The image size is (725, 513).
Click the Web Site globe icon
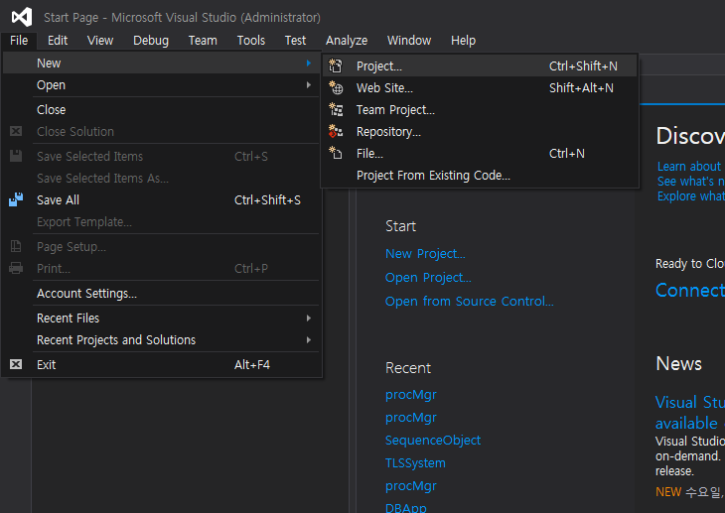tap(336, 87)
